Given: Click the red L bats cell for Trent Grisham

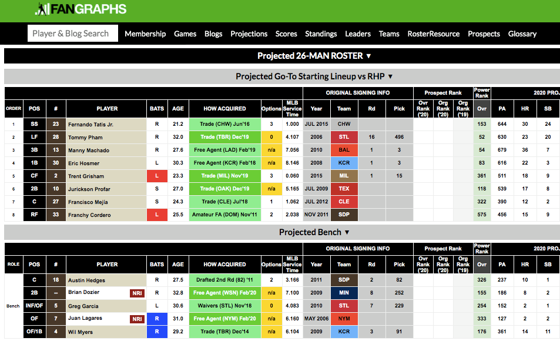Looking at the screenshot, I should click(157, 176).
